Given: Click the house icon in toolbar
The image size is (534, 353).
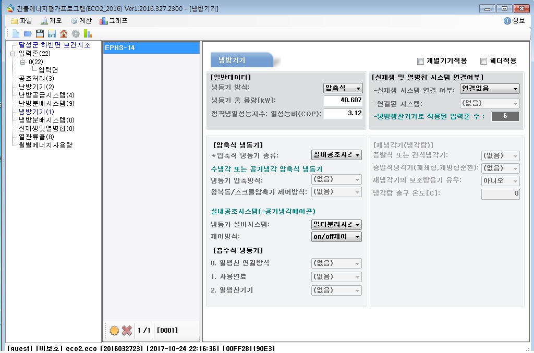Looking at the screenshot, I should (64, 33).
